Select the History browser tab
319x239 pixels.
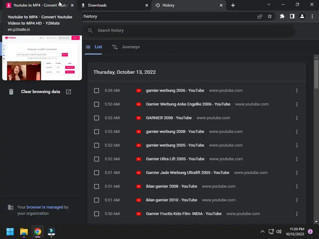188,5
